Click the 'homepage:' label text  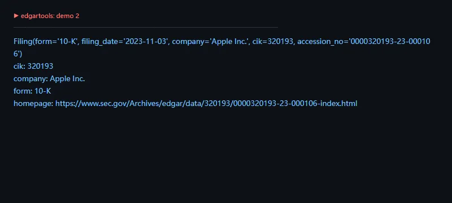tap(33, 104)
